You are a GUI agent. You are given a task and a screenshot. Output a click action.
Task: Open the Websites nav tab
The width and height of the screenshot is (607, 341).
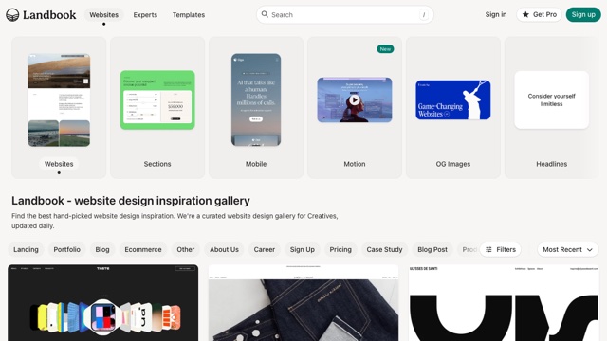103,15
